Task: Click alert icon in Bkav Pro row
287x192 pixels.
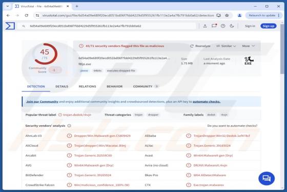Action: click(189, 175)
